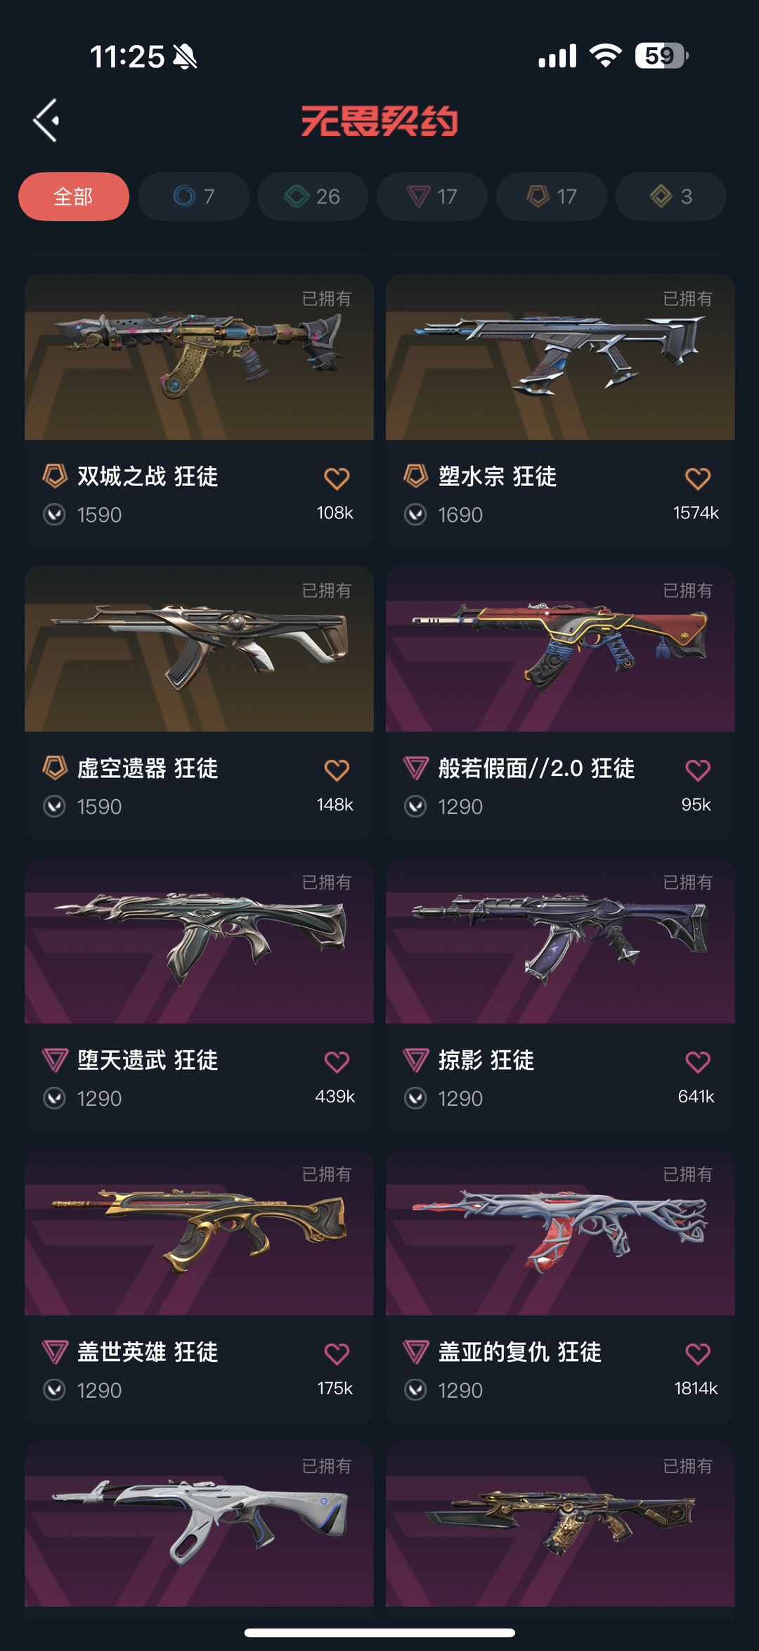Filter by orange pentagon tier showing 17
This screenshot has height=1651, width=759.
(552, 196)
